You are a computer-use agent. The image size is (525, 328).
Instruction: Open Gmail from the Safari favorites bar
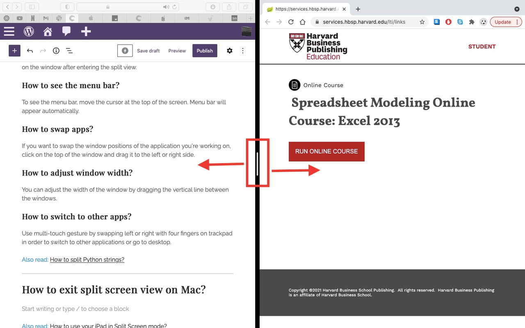pyautogui.click(x=46, y=18)
